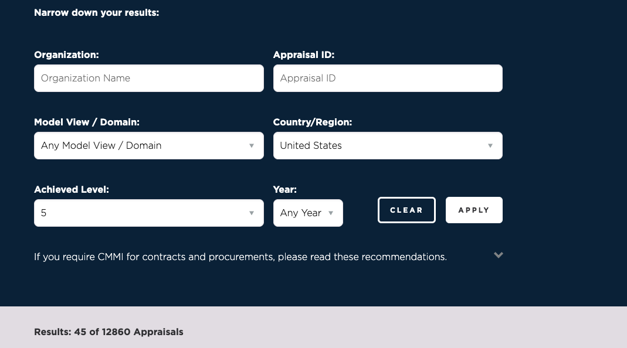Click the Narrow down your results heading
Screen dimensions: 627x348
96,12
